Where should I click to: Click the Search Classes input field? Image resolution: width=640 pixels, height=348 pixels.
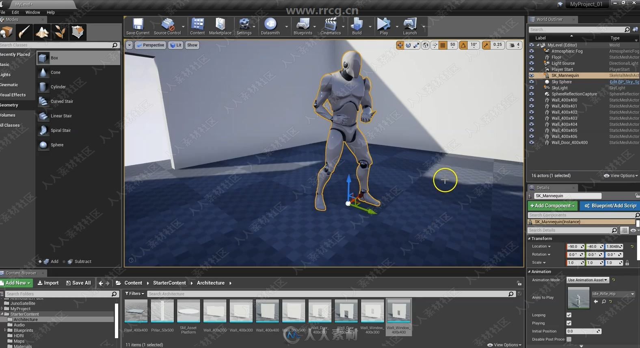coord(56,45)
